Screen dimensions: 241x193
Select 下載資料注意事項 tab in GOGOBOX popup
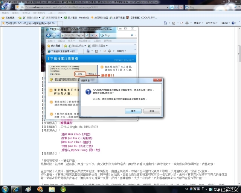coord(62,51)
